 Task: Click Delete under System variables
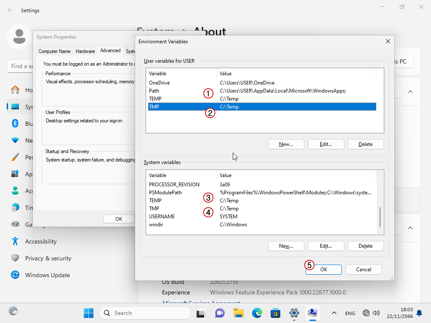pyautogui.click(x=365, y=246)
